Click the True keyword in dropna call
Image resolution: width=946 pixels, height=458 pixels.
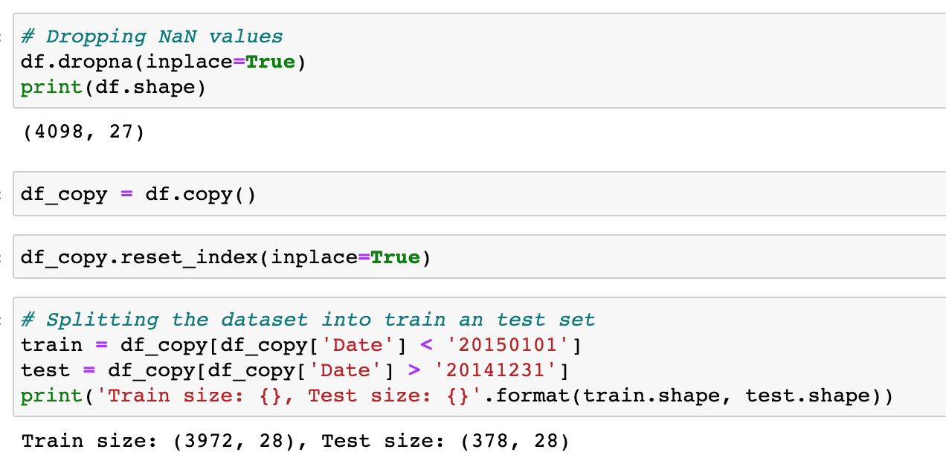coord(271,62)
